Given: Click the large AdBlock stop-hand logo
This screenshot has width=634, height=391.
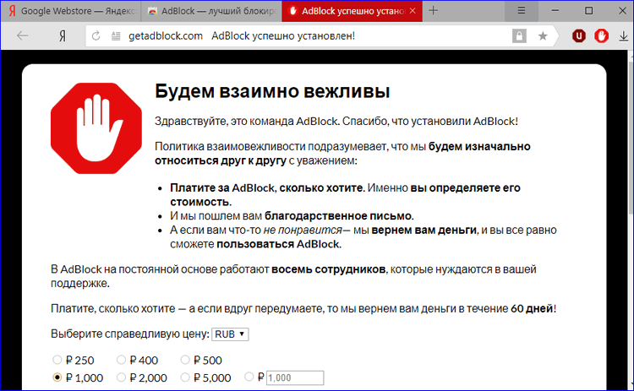Looking at the screenshot, I should click(96, 128).
